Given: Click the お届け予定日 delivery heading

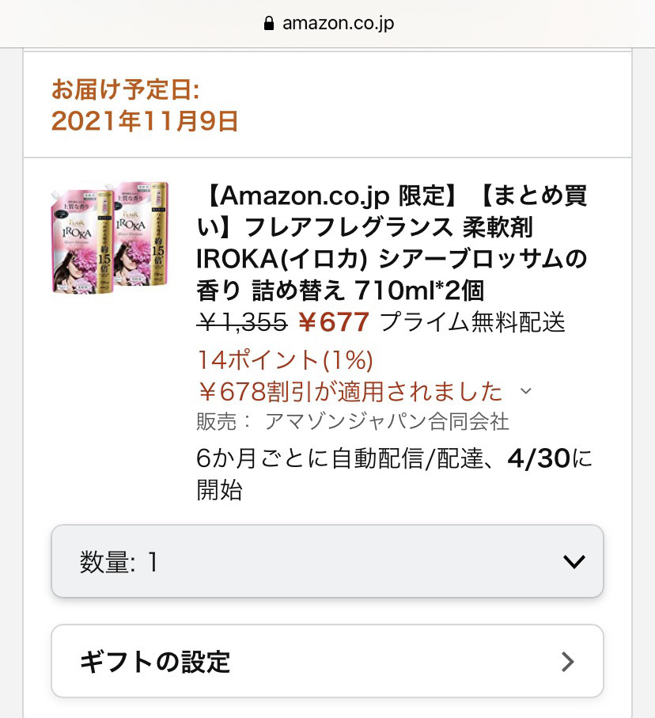Looking at the screenshot, I should [125, 89].
